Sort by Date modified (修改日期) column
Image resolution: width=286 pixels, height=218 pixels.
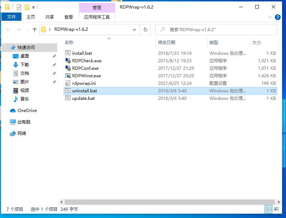167,42
